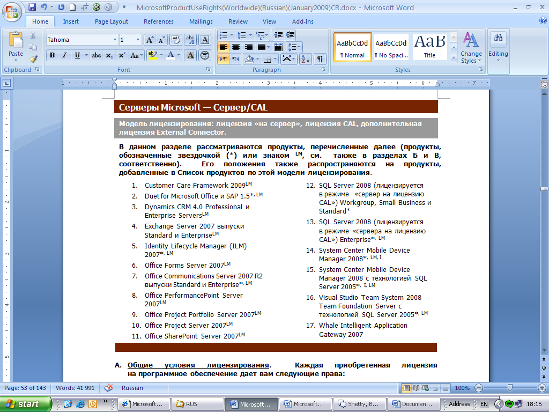Apply the font color
The width and height of the screenshot is (549, 412).
pyautogui.click(x=170, y=55)
